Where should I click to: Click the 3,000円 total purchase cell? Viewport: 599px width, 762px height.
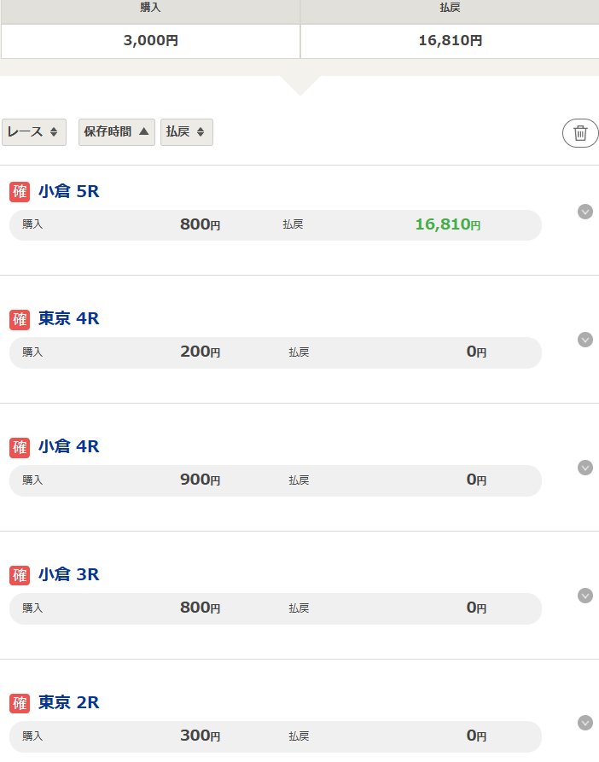(150, 41)
